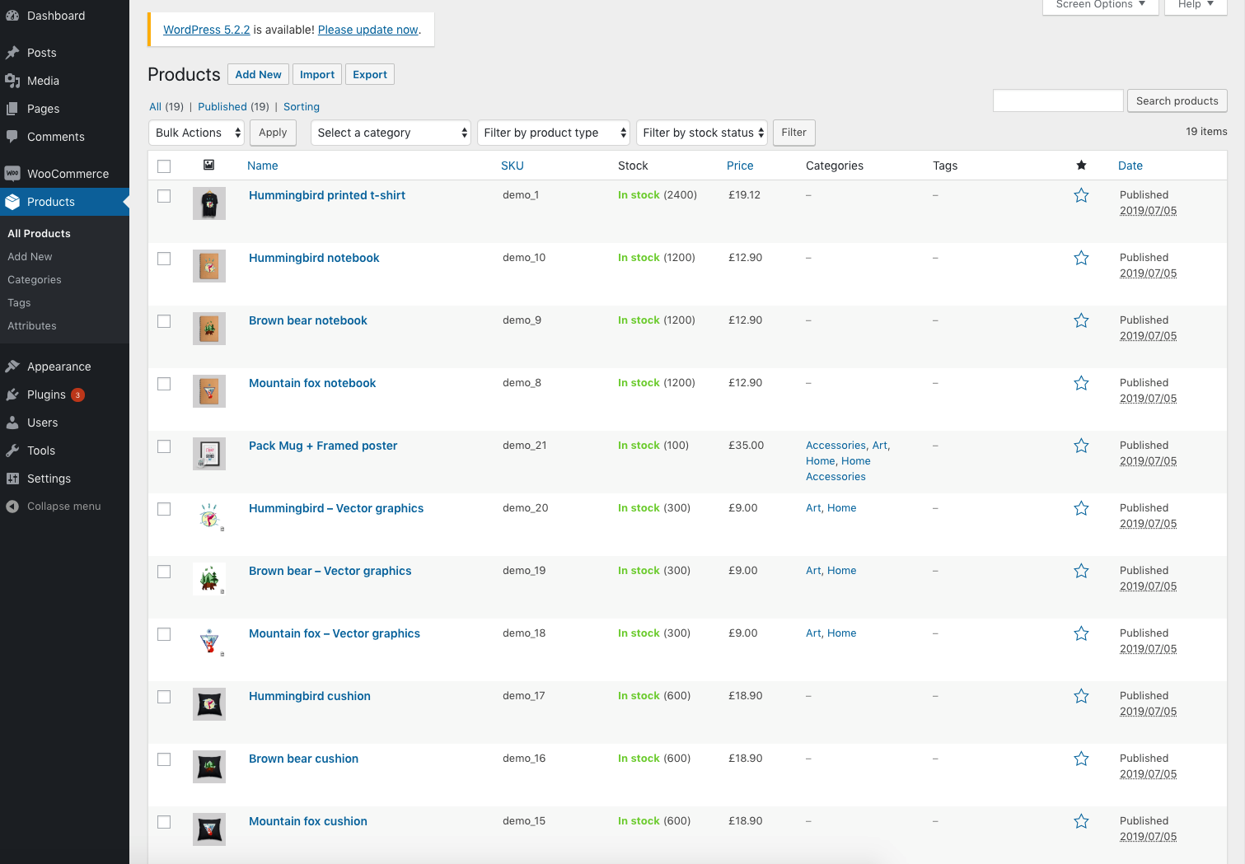Screen dimensions: 1245x864
Task: Open Filter by stock status dropdown
Action: point(702,133)
